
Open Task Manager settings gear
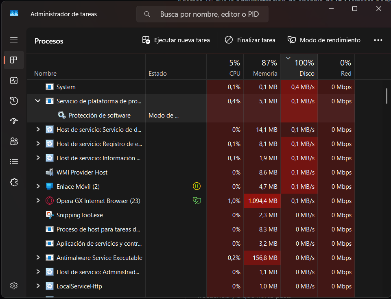tap(14, 286)
